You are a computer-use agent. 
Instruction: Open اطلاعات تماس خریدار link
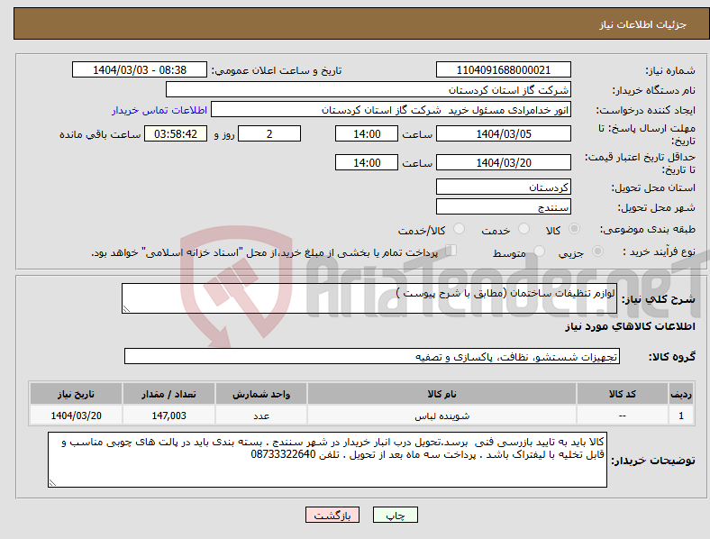pyautogui.click(x=159, y=110)
